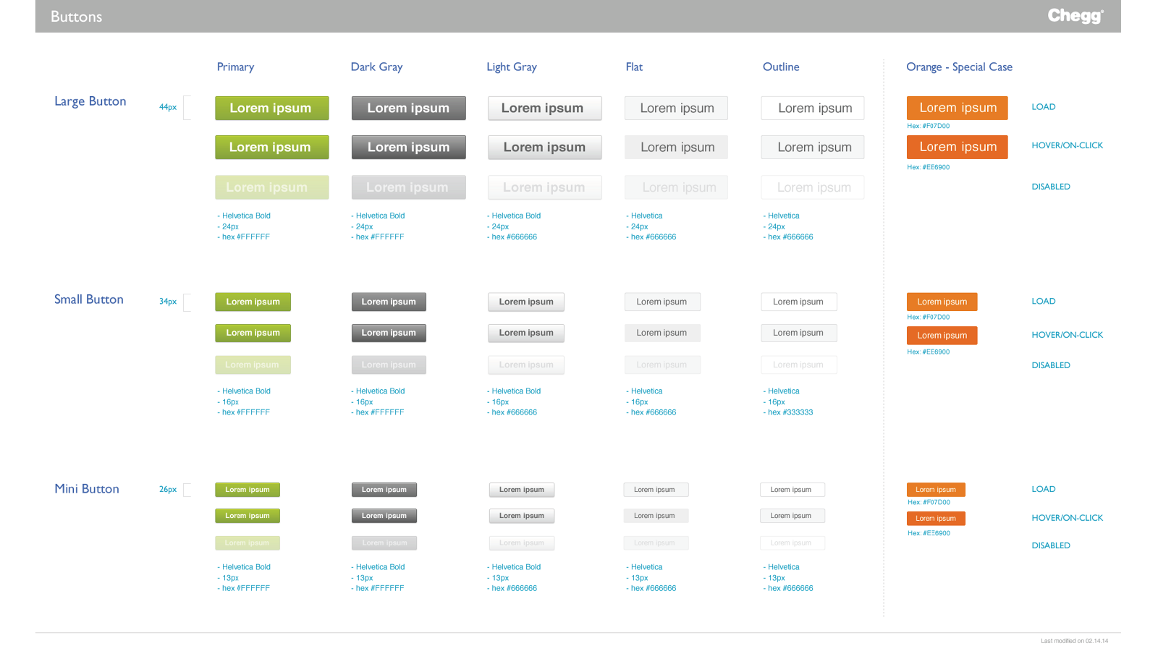Select the 'Primary' column heading
This screenshot has height=651, width=1158.
tap(236, 67)
